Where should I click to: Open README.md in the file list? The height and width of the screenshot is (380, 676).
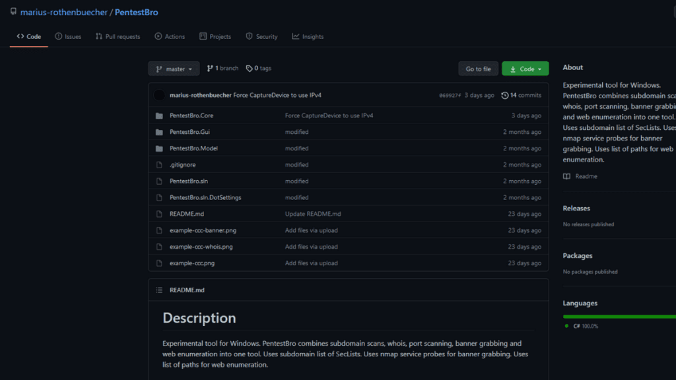point(187,214)
